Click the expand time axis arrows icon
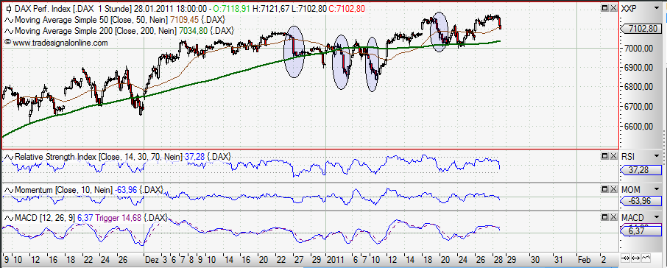 coord(636,258)
